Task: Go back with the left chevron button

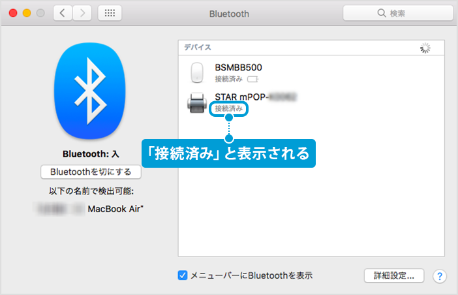Action: point(63,13)
